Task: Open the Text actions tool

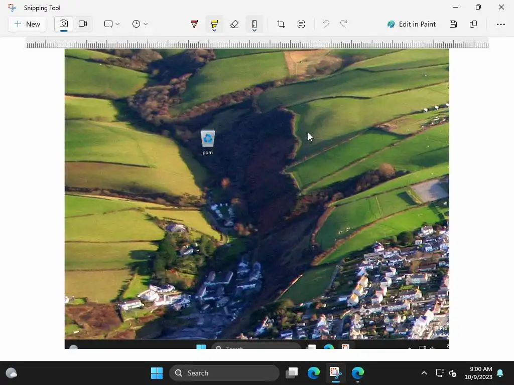Action: click(x=301, y=24)
